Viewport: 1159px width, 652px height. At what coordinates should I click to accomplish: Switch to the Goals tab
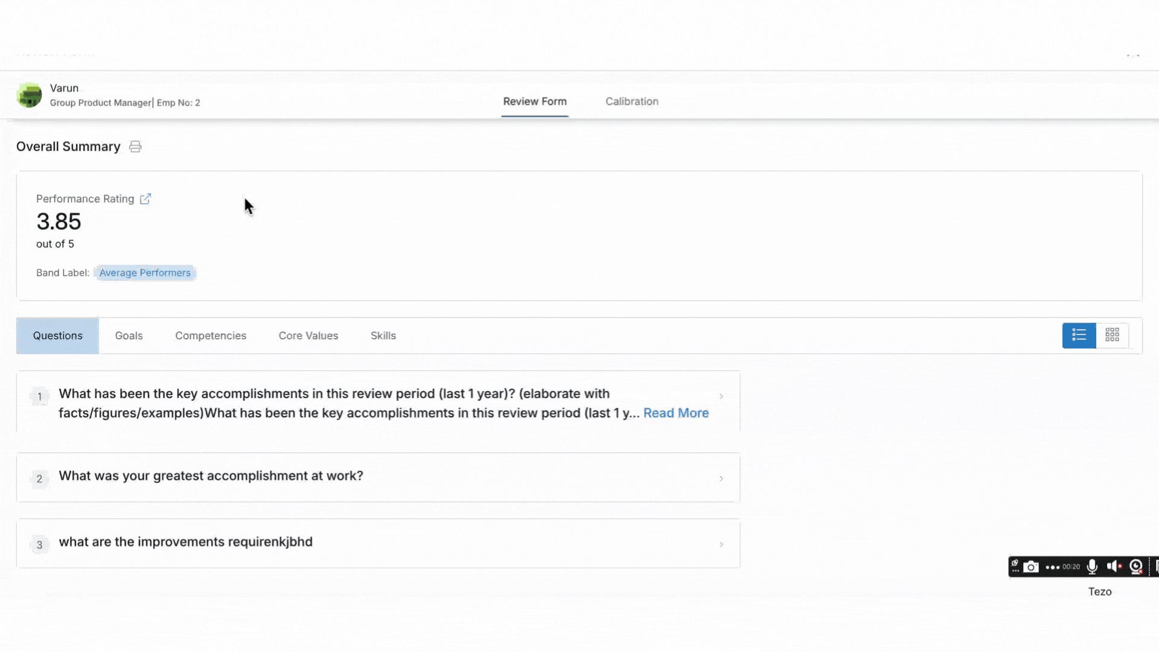(x=129, y=336)
